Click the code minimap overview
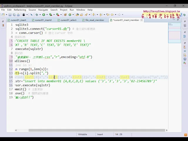The width and height of the screenshot is (188, 141). 174,33
